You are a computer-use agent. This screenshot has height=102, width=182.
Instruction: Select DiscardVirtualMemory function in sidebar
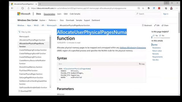(31, 67)
